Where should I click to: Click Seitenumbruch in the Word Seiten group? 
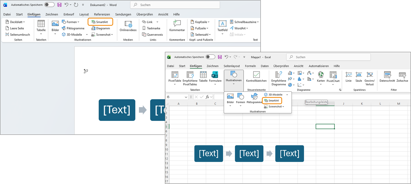click(x=18, y=35)
